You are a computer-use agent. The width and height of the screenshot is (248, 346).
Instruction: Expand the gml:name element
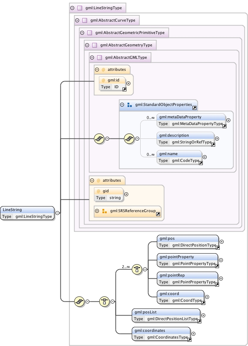pyautogui.click(x=205, y=157)
